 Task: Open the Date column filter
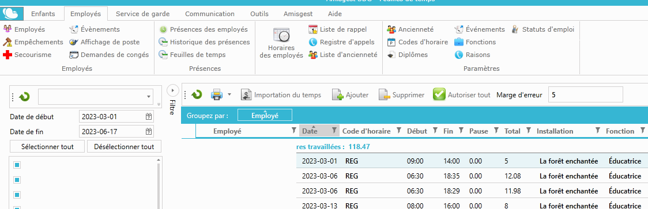(x=334, y=131)
